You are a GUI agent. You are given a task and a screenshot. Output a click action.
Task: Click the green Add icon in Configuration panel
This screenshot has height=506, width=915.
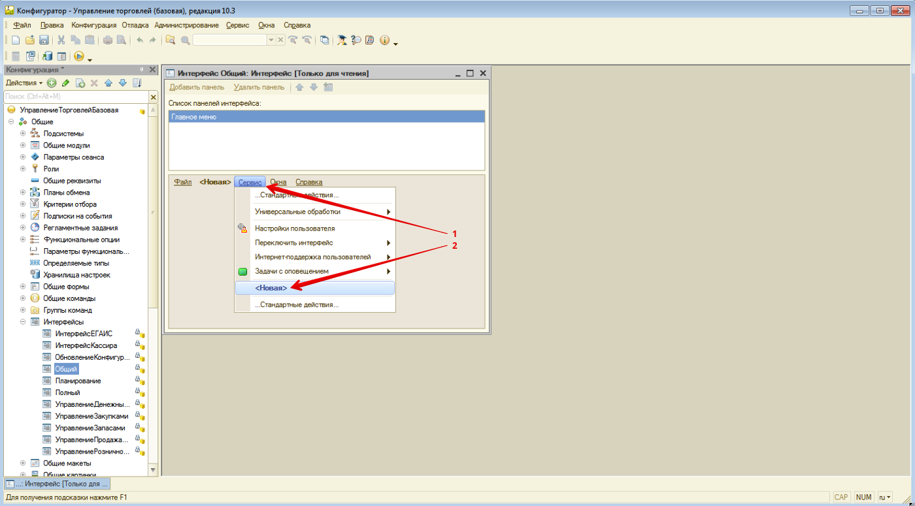(52, 83)
